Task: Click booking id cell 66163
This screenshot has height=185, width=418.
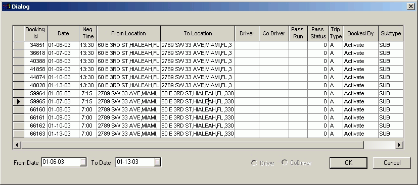Action: (x=36, y=134)
